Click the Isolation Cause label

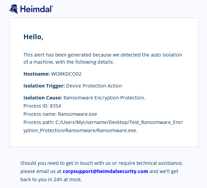click(x=43, y=98)
